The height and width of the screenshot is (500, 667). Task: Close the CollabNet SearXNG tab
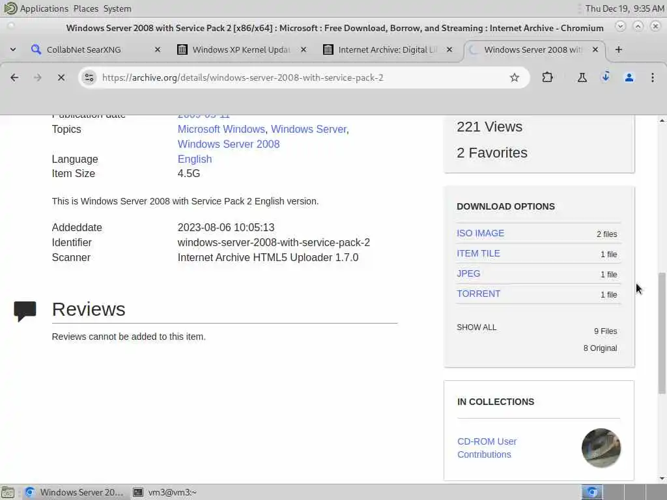pyautogui.click(x=158, y=49)
